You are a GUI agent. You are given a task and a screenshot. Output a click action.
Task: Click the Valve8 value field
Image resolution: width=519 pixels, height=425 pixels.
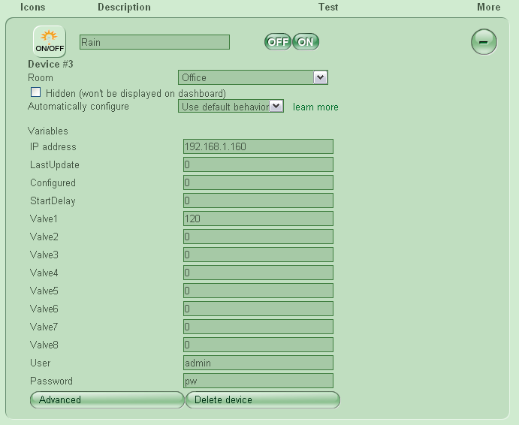[x=258, y=345]
